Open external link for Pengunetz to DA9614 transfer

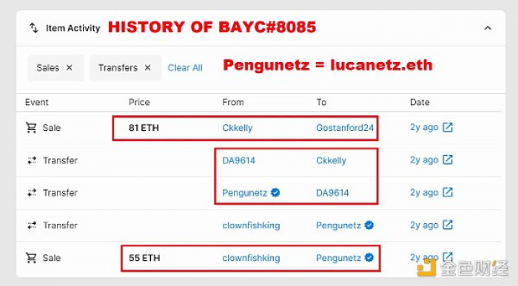click(448, 192)
